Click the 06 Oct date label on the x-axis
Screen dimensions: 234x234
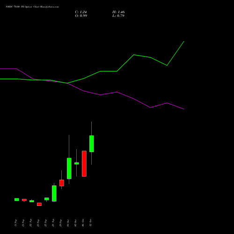pyautogui.click(x=83, y=223)
